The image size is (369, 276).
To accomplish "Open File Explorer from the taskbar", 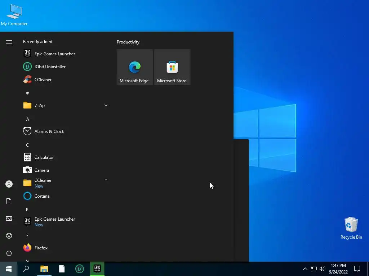I will click(44, 269).
